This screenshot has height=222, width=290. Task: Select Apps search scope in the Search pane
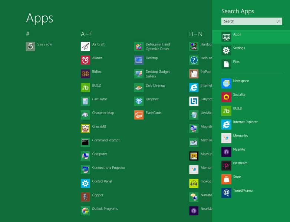[251, 37]
